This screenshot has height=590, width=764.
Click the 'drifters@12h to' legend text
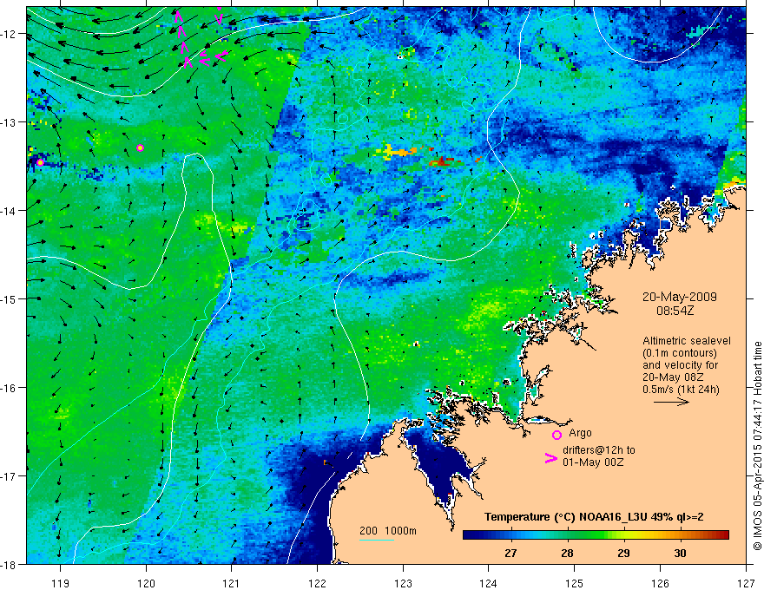coord(599,450)
